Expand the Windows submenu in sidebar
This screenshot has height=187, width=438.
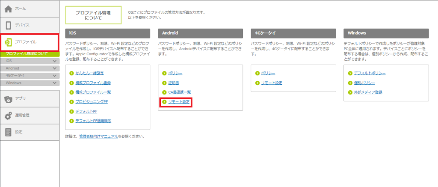[54, 83]
